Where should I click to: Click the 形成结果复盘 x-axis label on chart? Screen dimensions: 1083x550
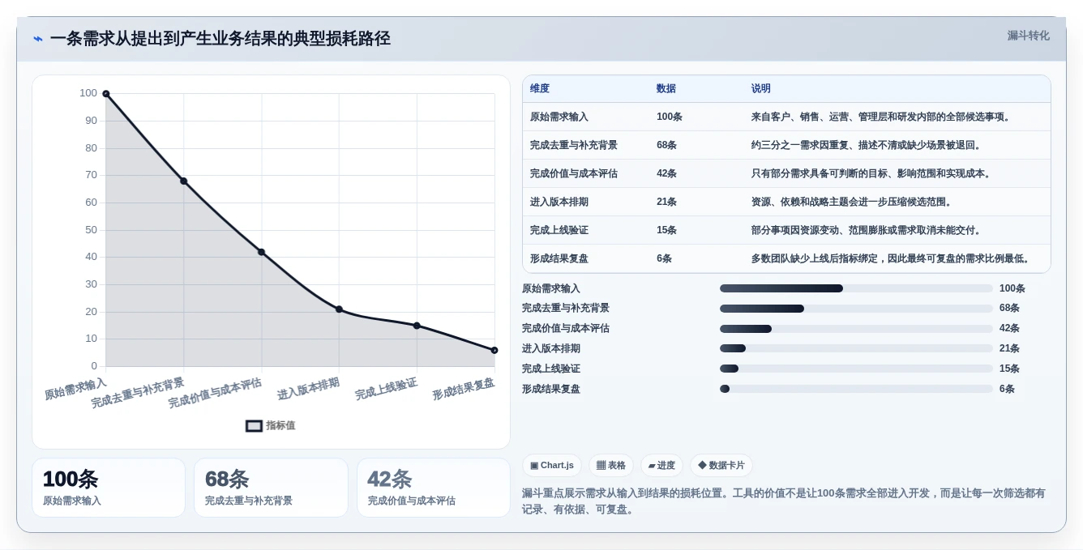pos(463,388)
